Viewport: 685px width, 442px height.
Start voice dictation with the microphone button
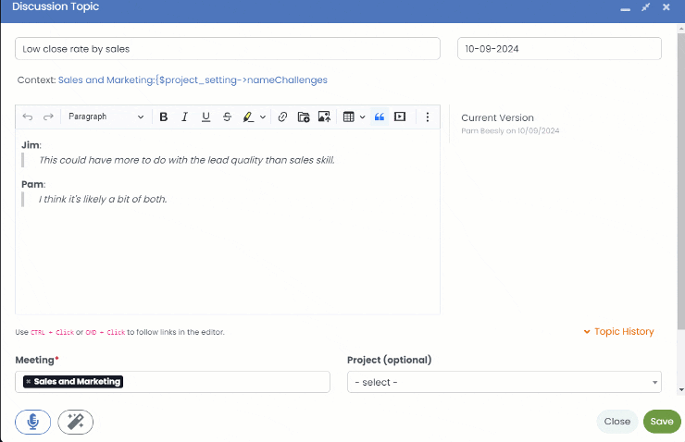click(32, 422)
